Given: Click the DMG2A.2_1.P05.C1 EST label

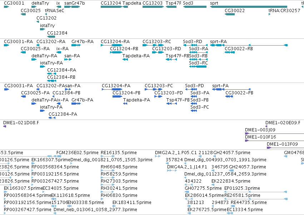Looking at the screenshot, I should [x=176, y=153].
